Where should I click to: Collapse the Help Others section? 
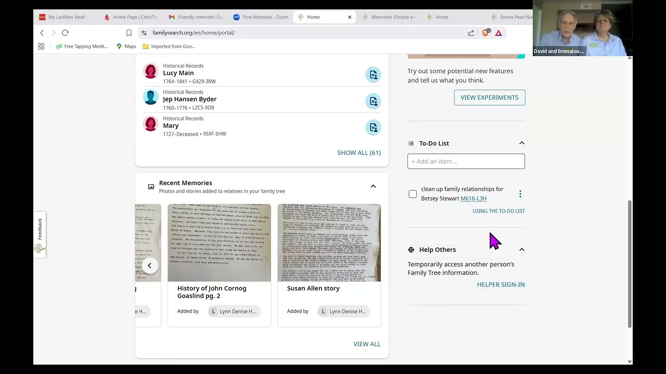[x=521, y=249]
